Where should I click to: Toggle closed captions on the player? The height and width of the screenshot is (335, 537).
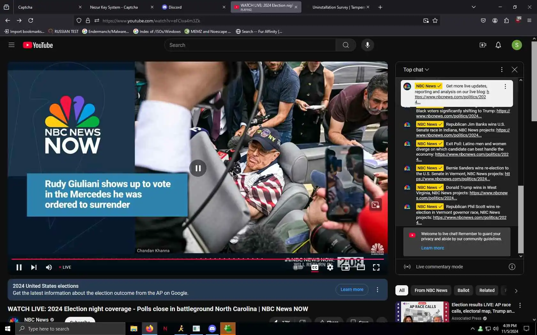coord(315,267)
